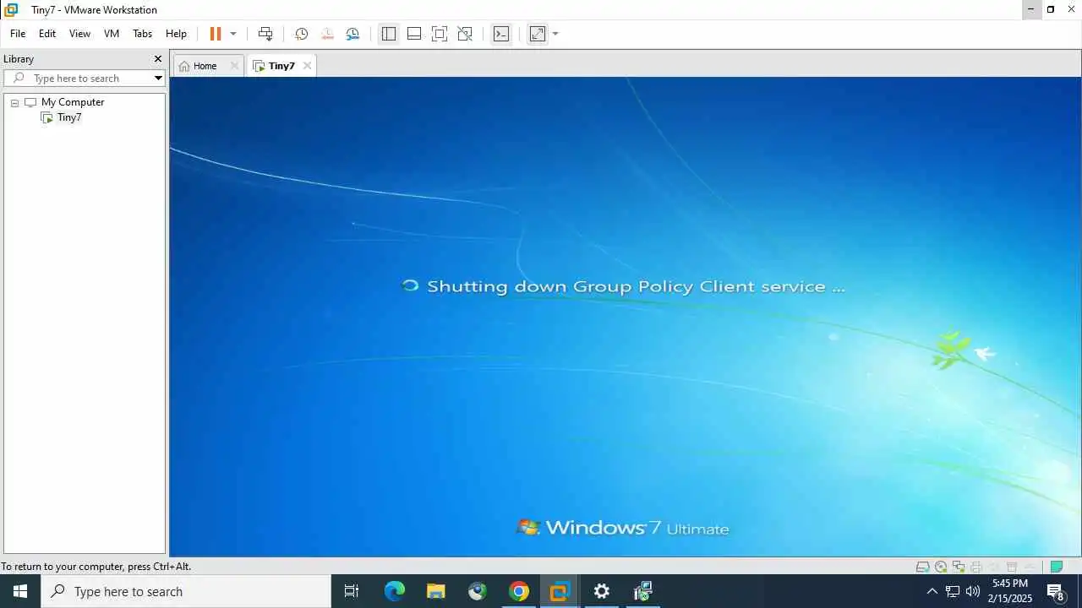The height and width of the screenshot is (608, 1082).
Task: Open Google Chrome from the taskbar
Action: [x=519, y=591]
